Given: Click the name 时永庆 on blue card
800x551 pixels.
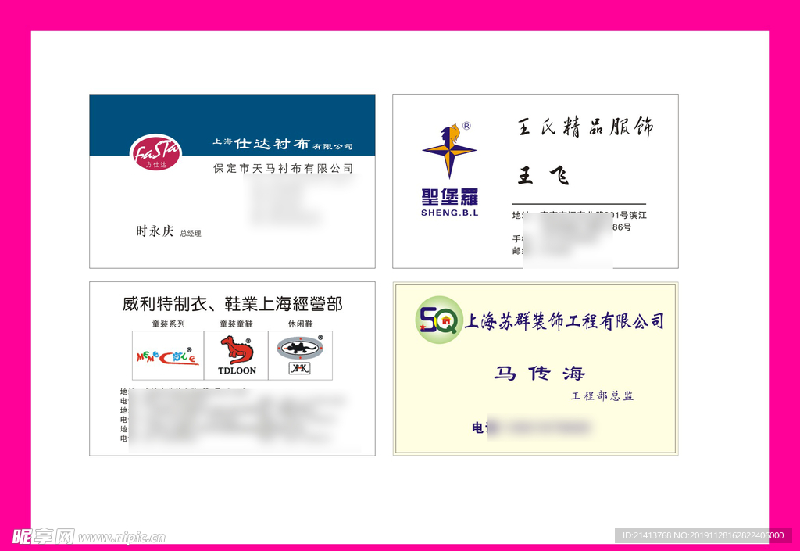Looking at the screenshot, I should [x=155, y=231].
